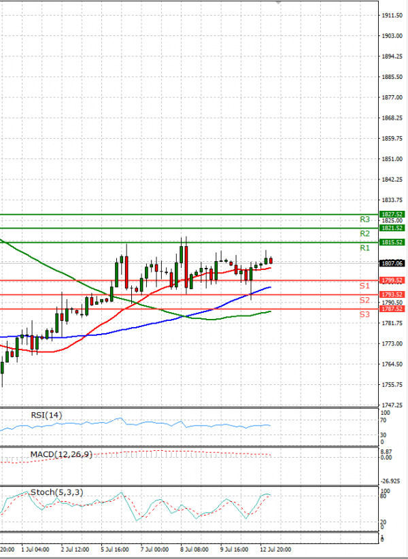
Task: Click the Stochastic scale value 80
Action: tap(383, 496)
